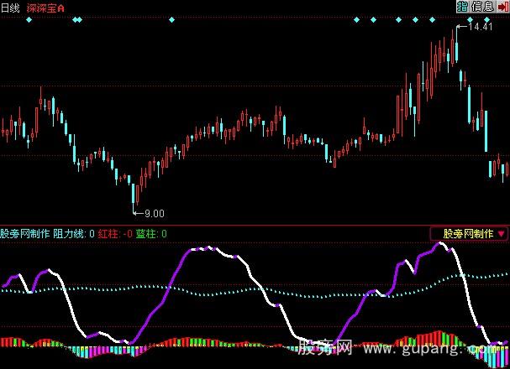
Task: Click the 蓝柱: 0 value label
Action: point(151,234)
